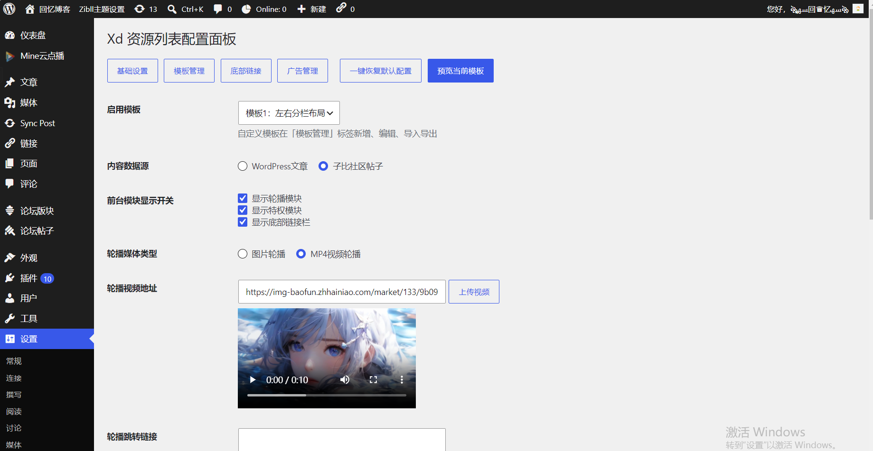This screenshot has height=451, width=873.
Task: Click the link chain icon in admin bar
Action: click(341, 8)
